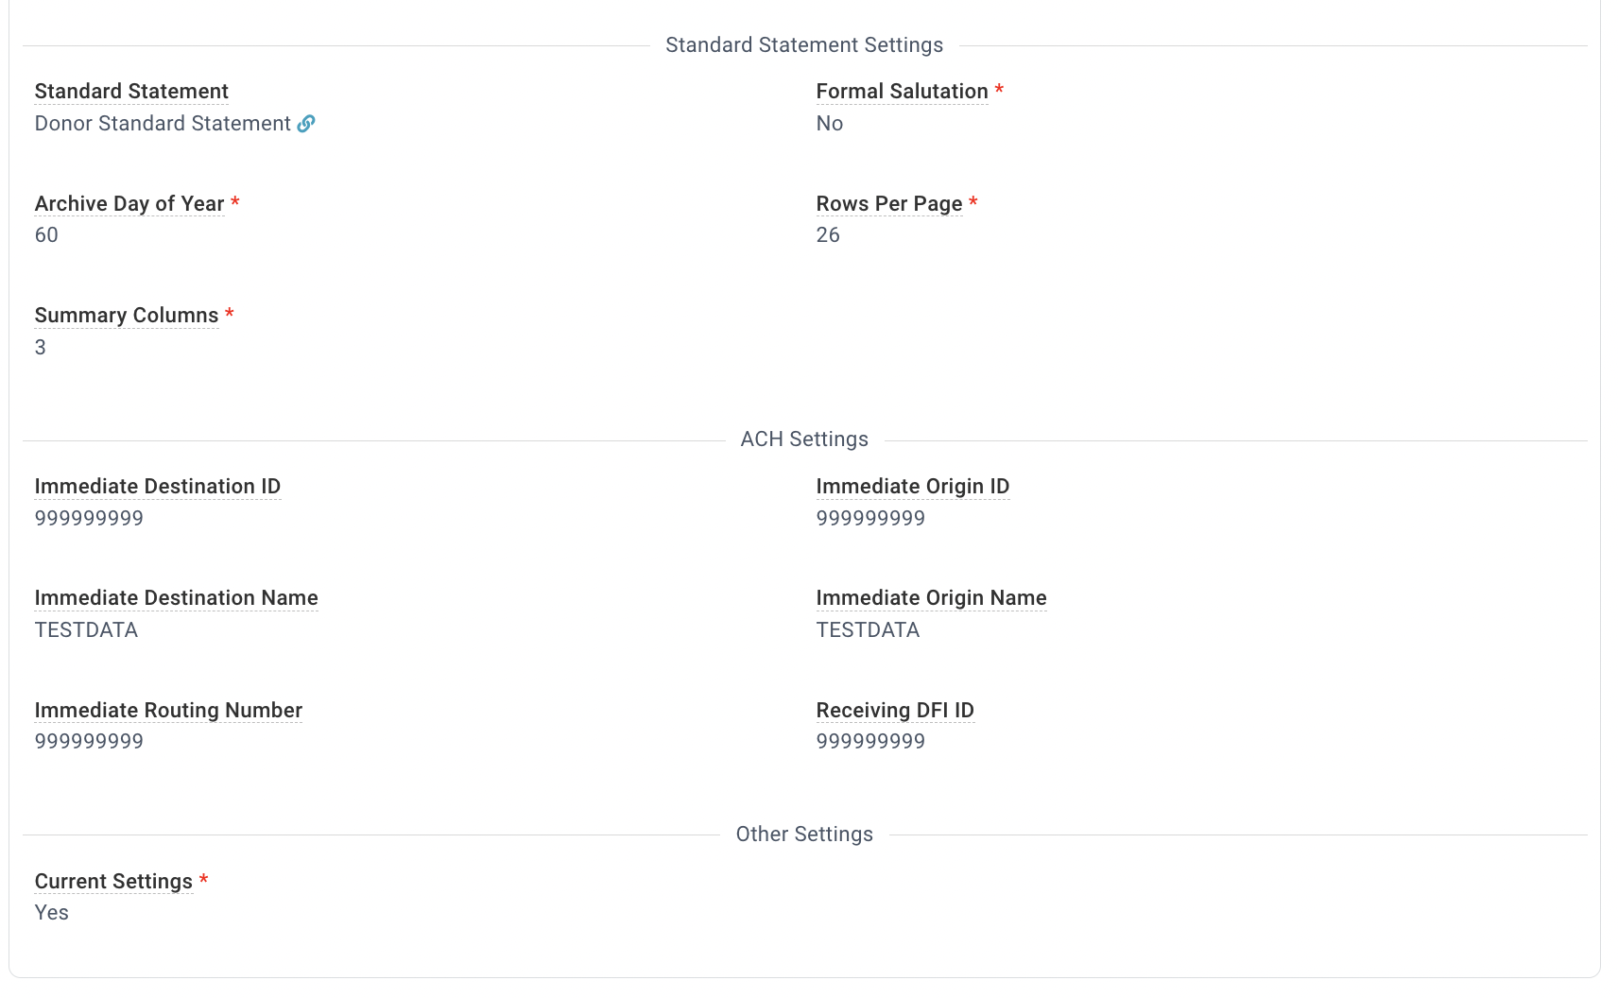Click the Current Settings label

pyautogui.click(x=113, y=882)
